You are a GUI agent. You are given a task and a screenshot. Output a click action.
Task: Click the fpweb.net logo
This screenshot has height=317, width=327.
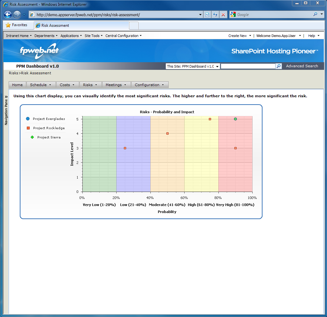coord(39,51)
